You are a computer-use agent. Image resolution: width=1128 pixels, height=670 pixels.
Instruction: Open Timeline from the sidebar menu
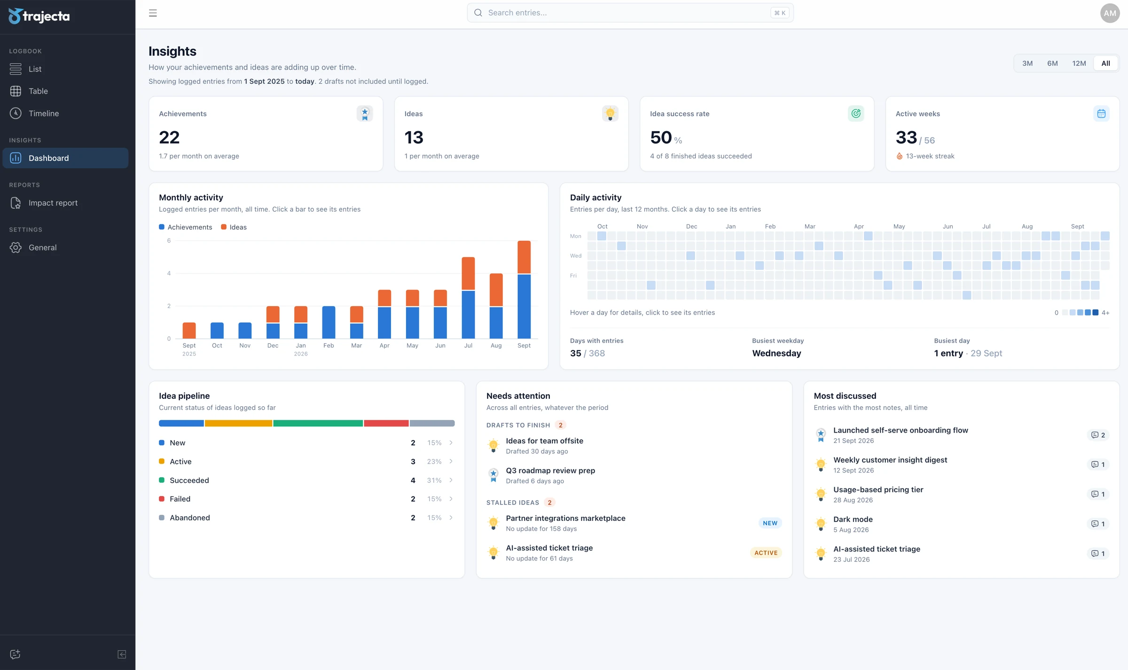point(65,113)
